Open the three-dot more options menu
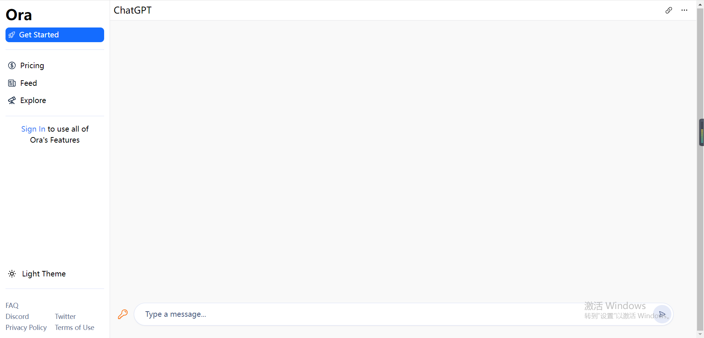This screenshot has width=704, height=338. (684, 10)
